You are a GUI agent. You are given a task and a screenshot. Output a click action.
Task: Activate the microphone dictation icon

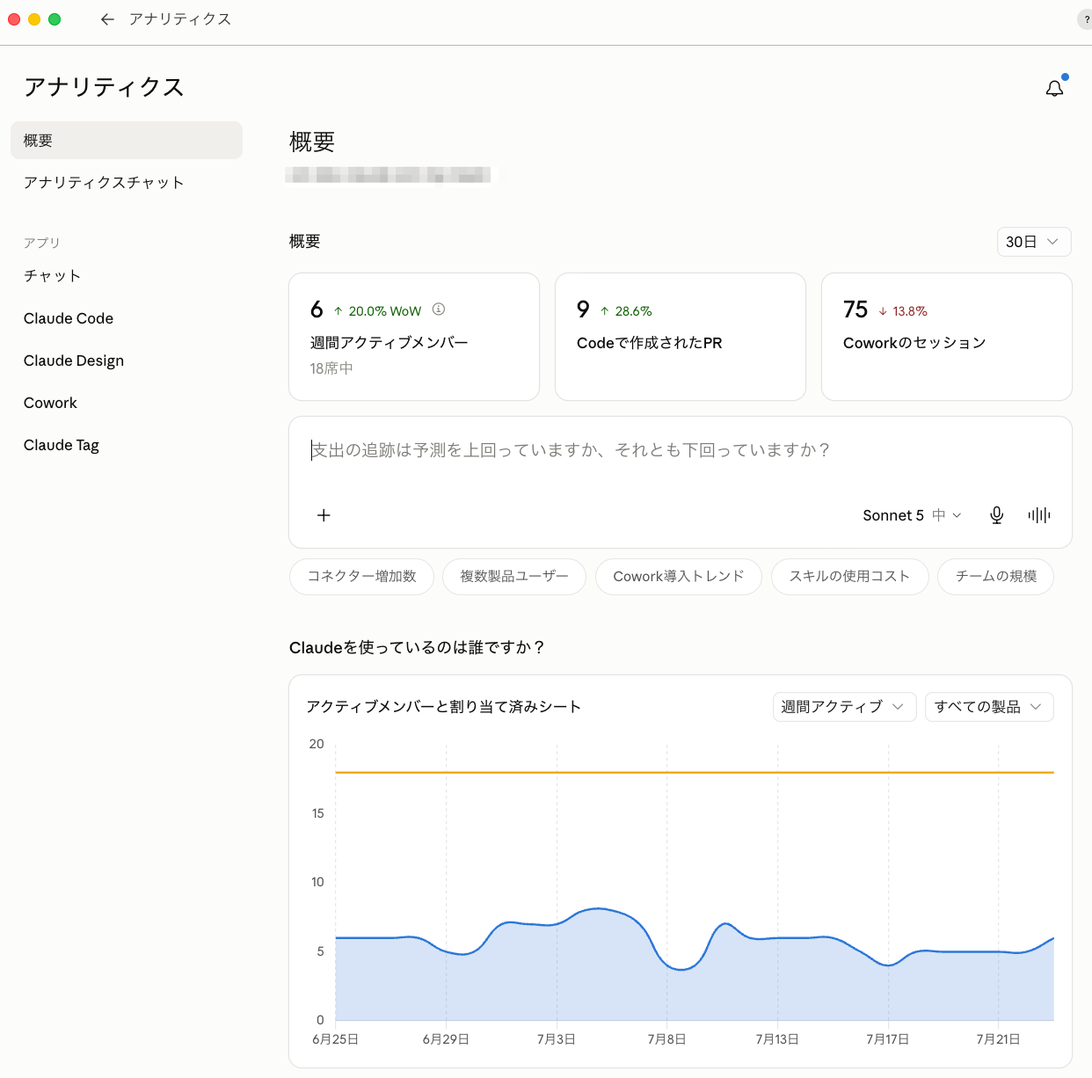click(x=996, y=515)
